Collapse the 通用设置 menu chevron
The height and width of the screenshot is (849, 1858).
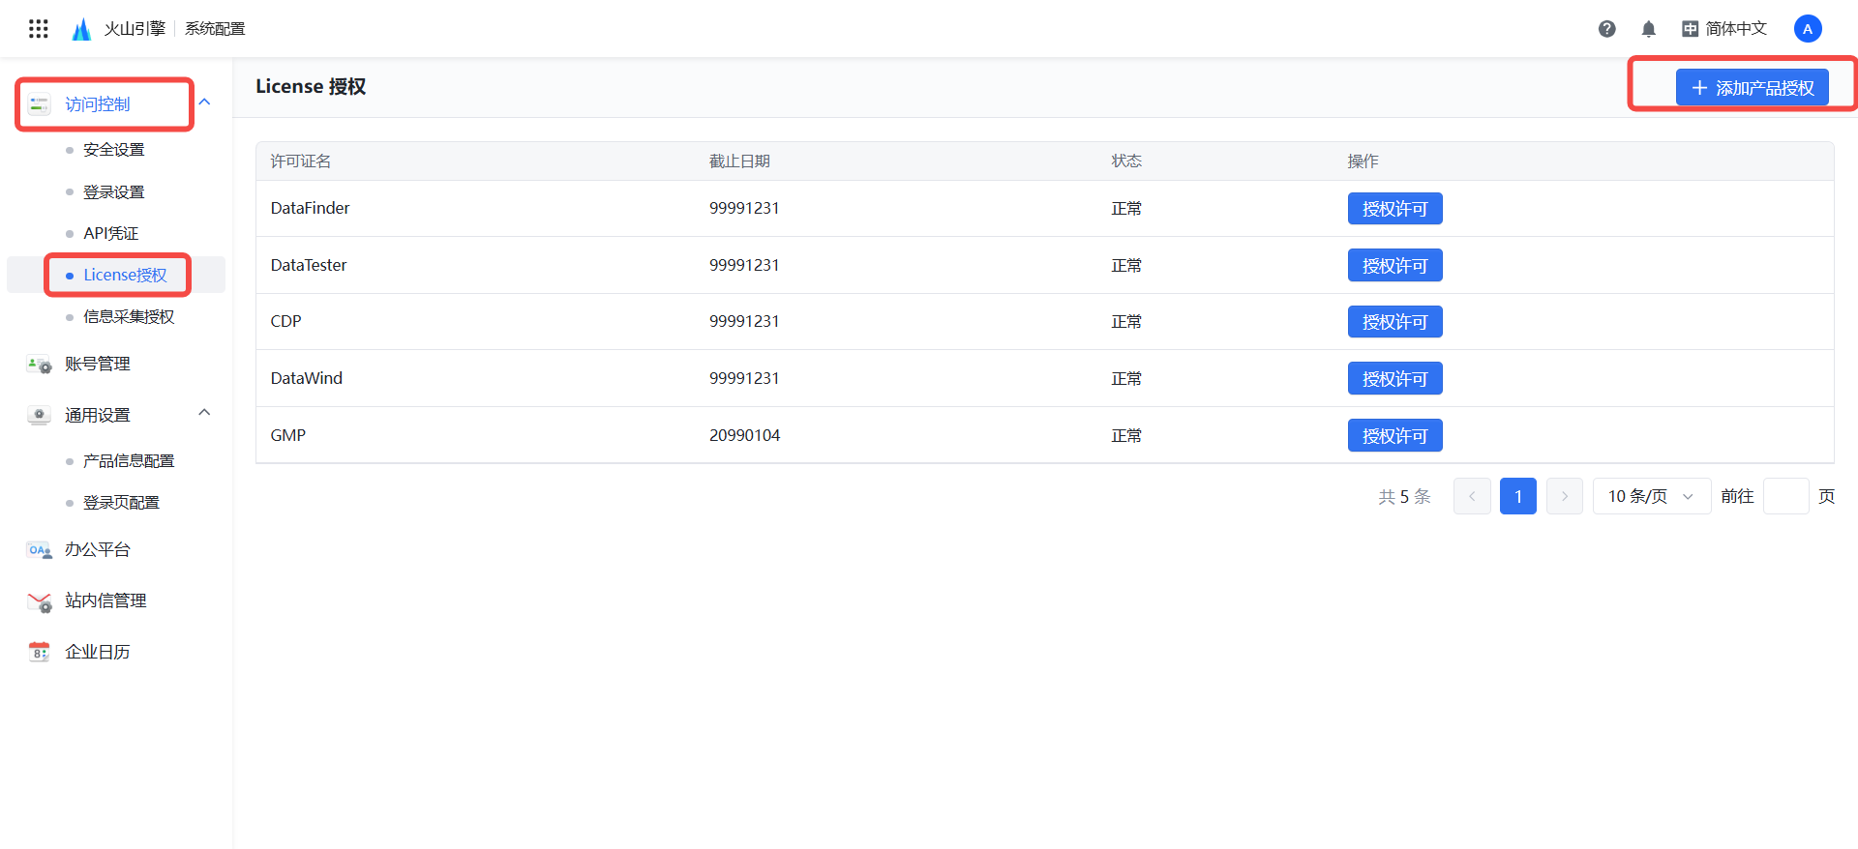pos(204,413)
